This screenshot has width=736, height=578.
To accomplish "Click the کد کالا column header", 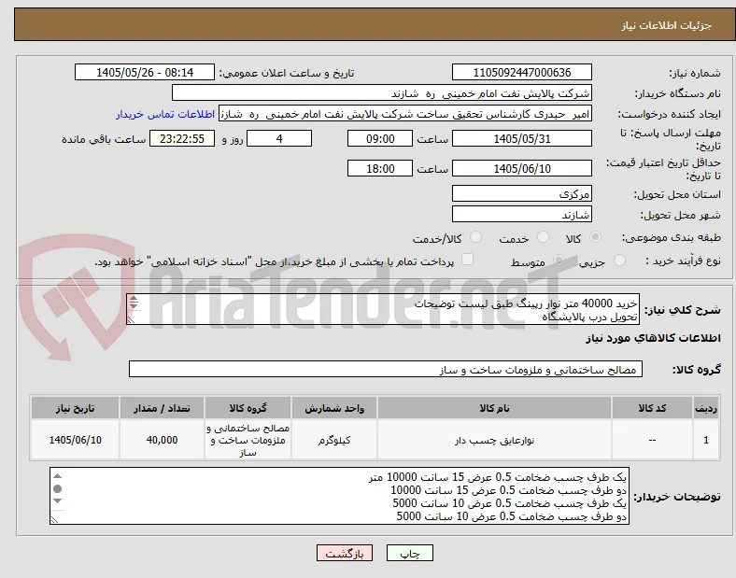I will pyautogui.click(x=652, y=408).
